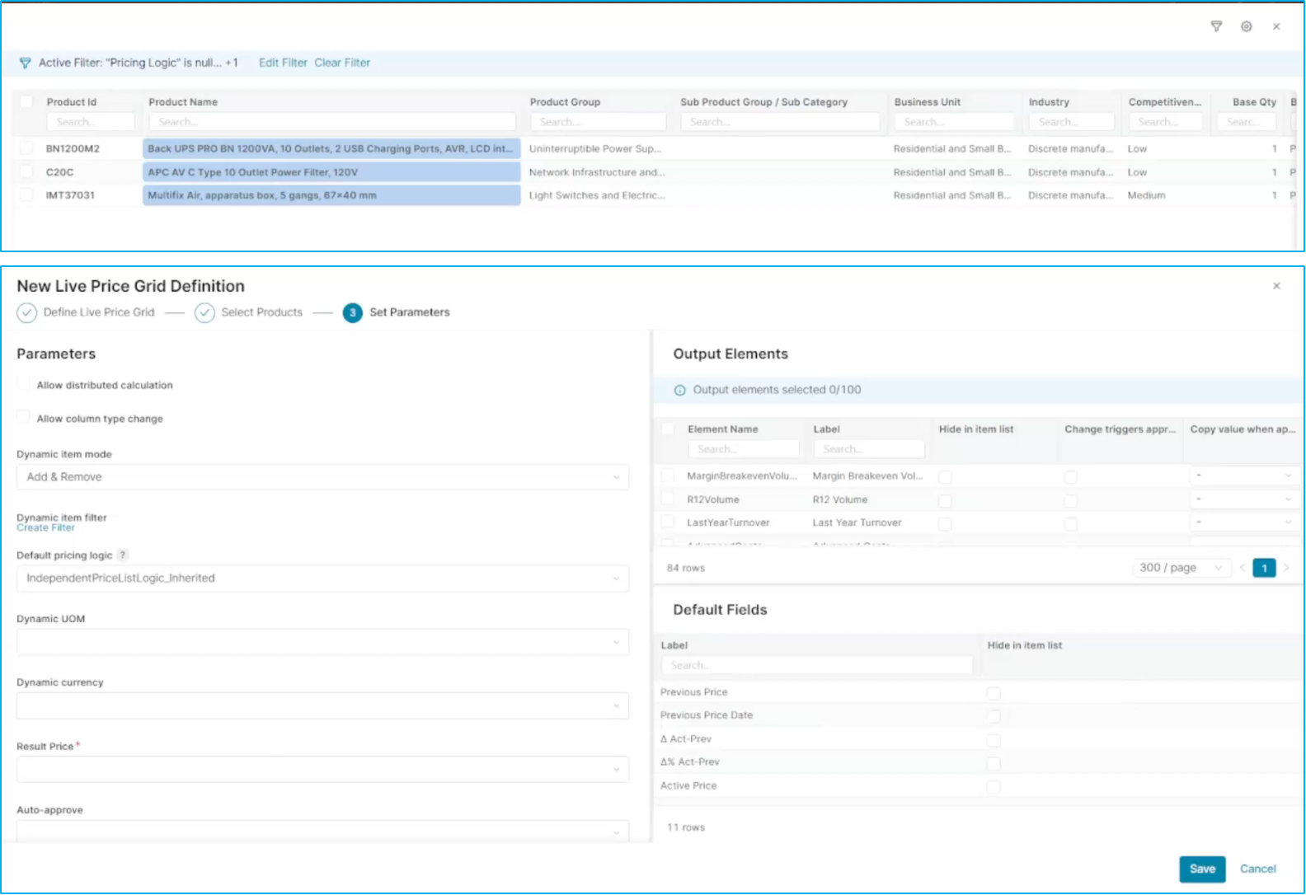The width and height of the screenshot is (1306, 895).
Task: Toggle Change triggers approval for MarginBreakevenVolume
Action: (x=1070, y=477)
